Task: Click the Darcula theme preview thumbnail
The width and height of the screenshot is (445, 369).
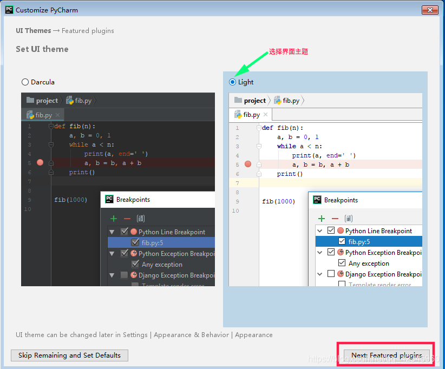Action: (x=118, y=189)
